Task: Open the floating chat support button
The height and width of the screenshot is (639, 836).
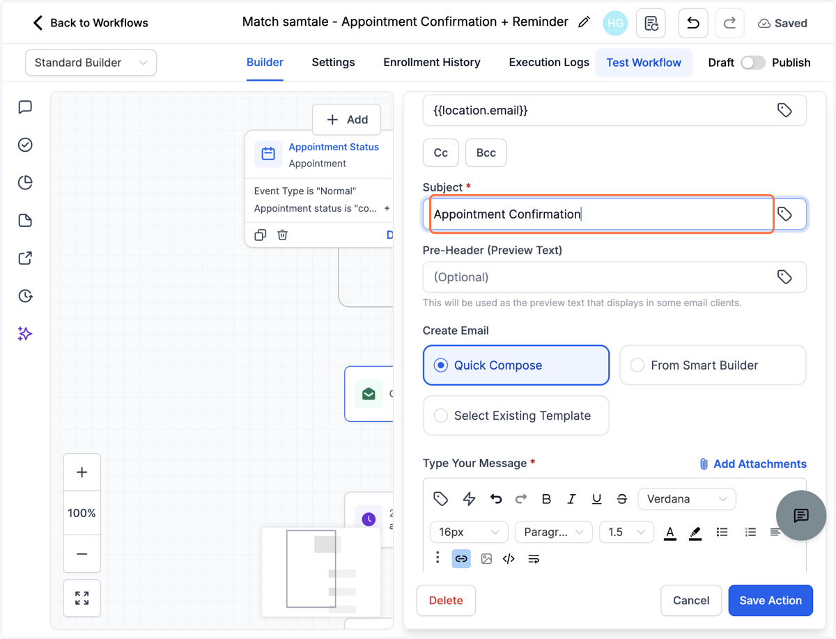Action: coord(801,515)
